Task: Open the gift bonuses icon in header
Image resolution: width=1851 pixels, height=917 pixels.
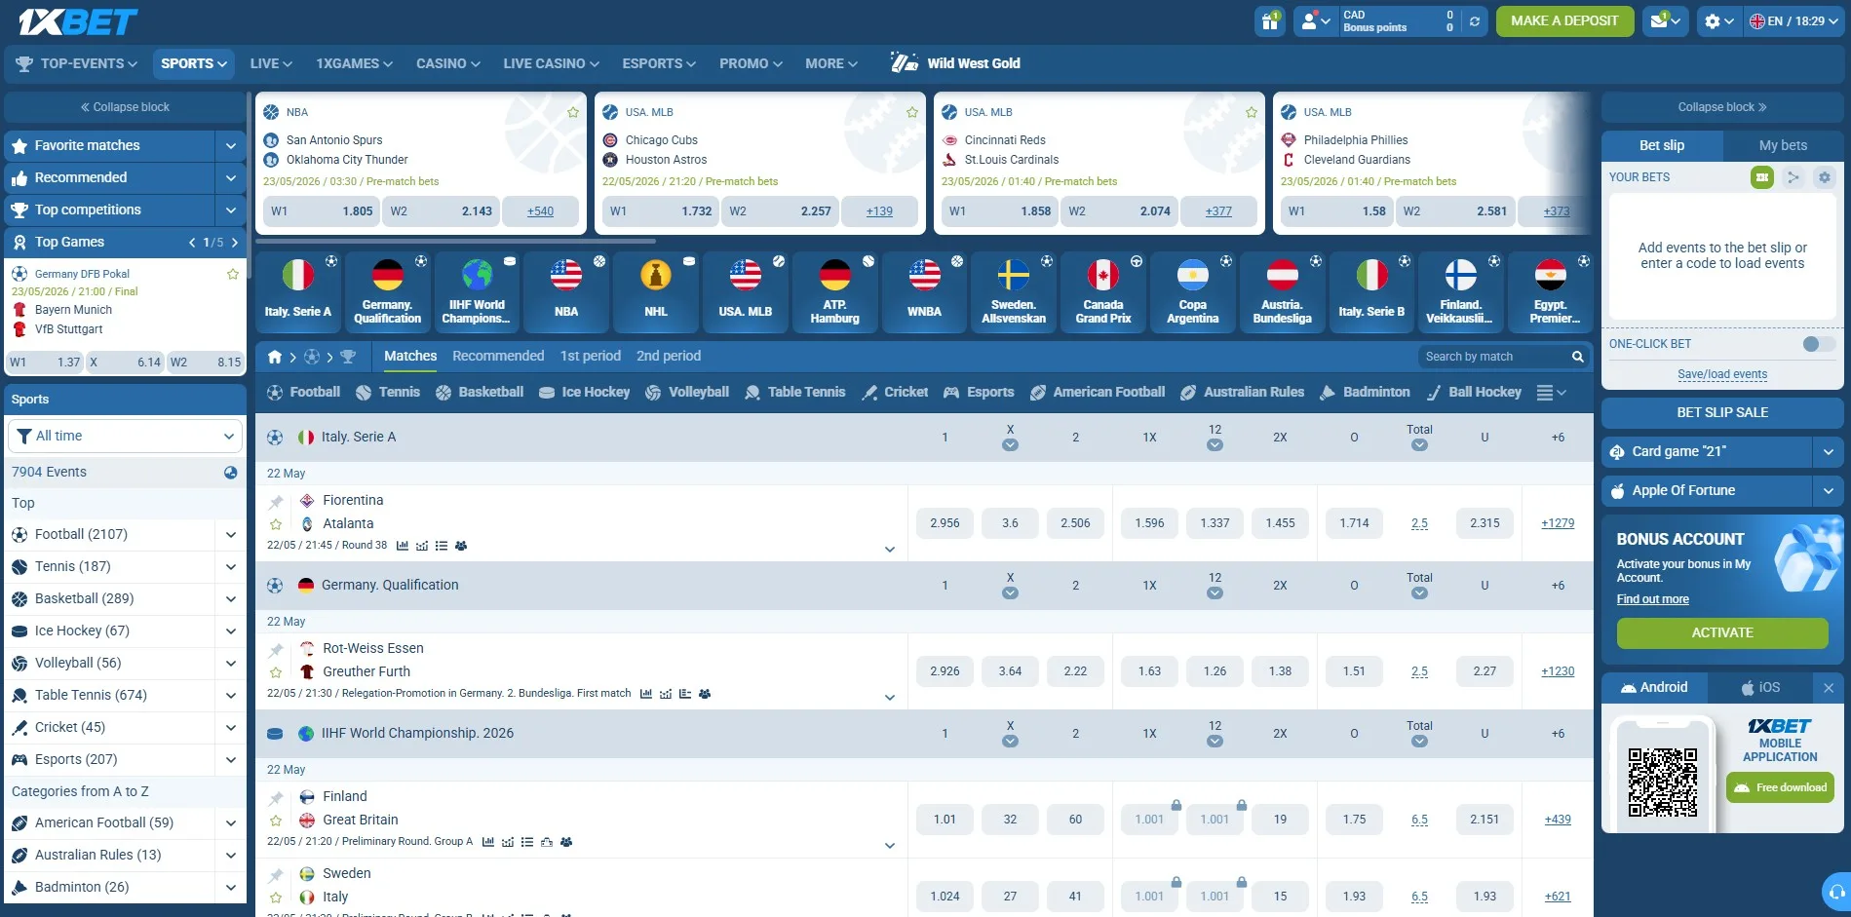Action: (x=1269, y=20)
